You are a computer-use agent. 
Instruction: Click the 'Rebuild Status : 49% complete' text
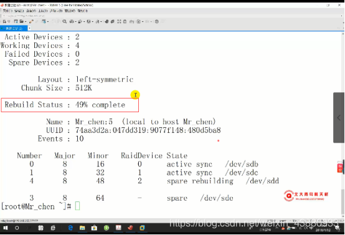pyautogui.click(x=65, y=105)
